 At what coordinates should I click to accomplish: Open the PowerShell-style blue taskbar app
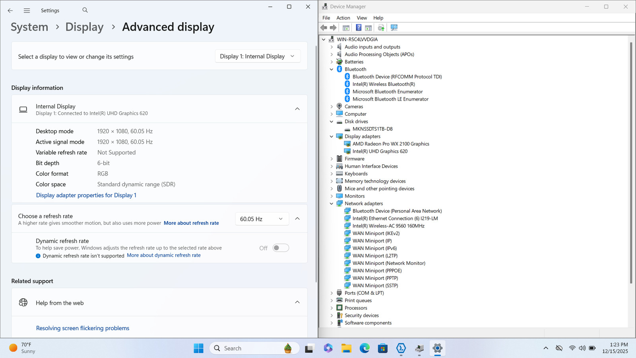click(x=401, y=348)
